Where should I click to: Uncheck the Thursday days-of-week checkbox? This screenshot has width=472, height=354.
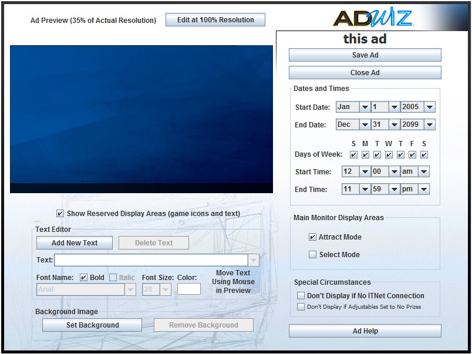pos(400,155)
